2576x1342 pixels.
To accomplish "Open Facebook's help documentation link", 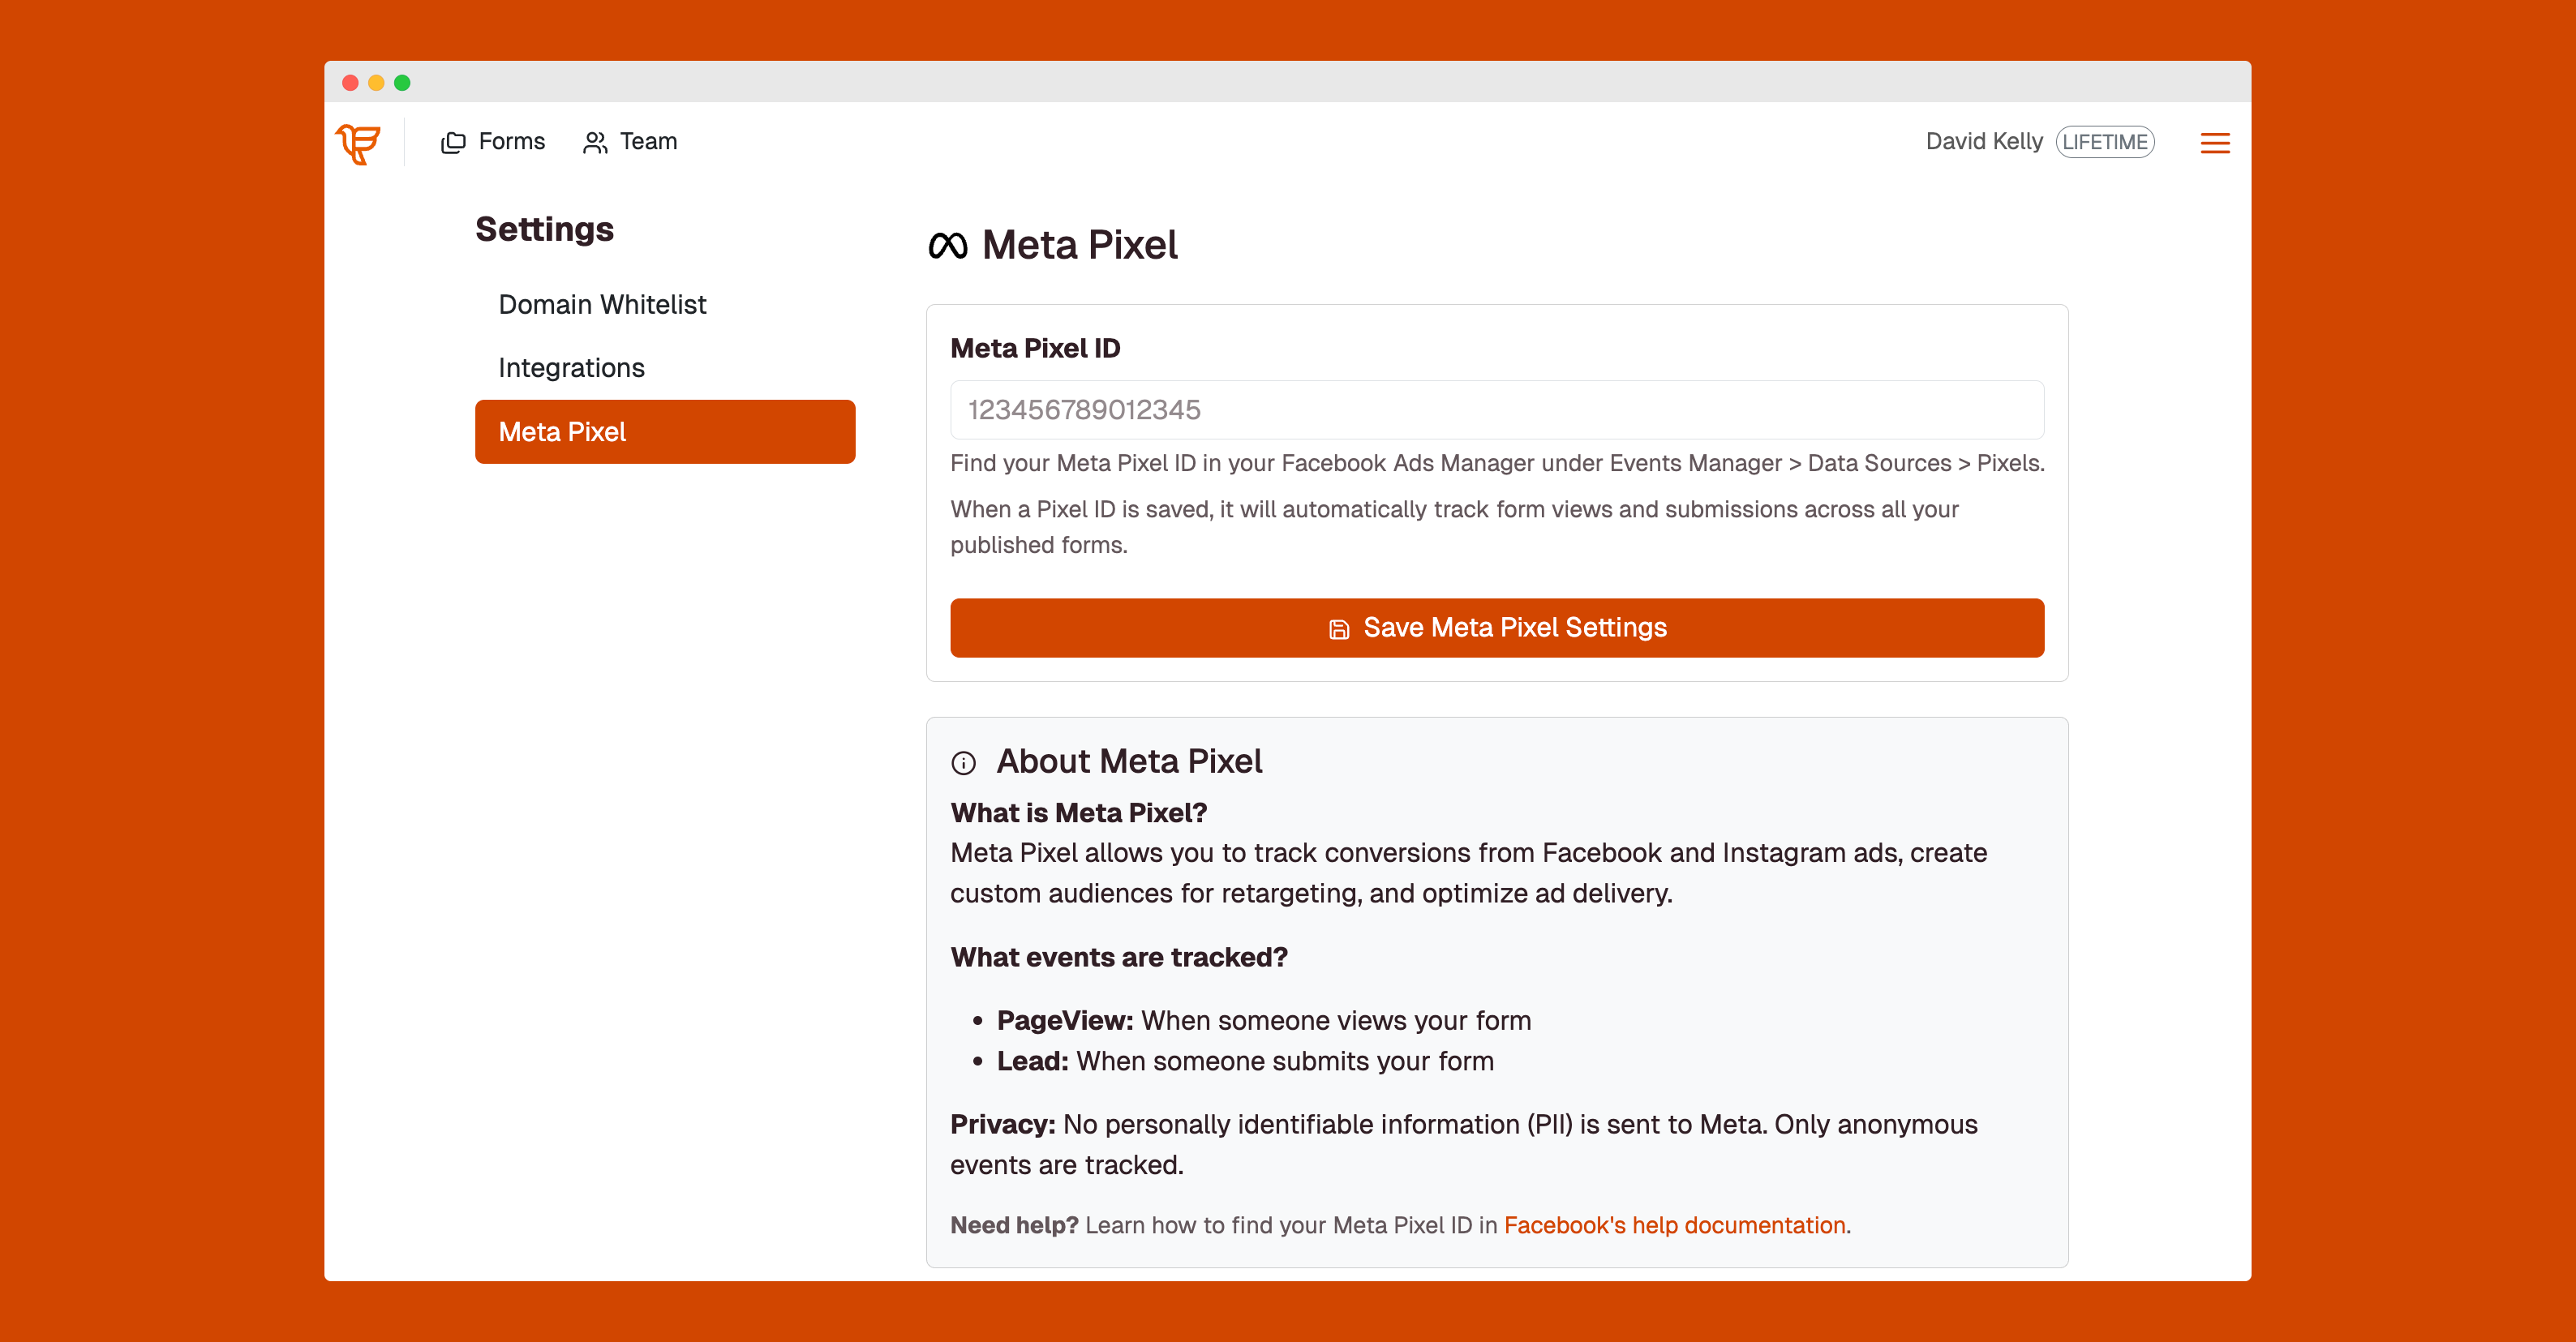I will coord(1674,1225).
